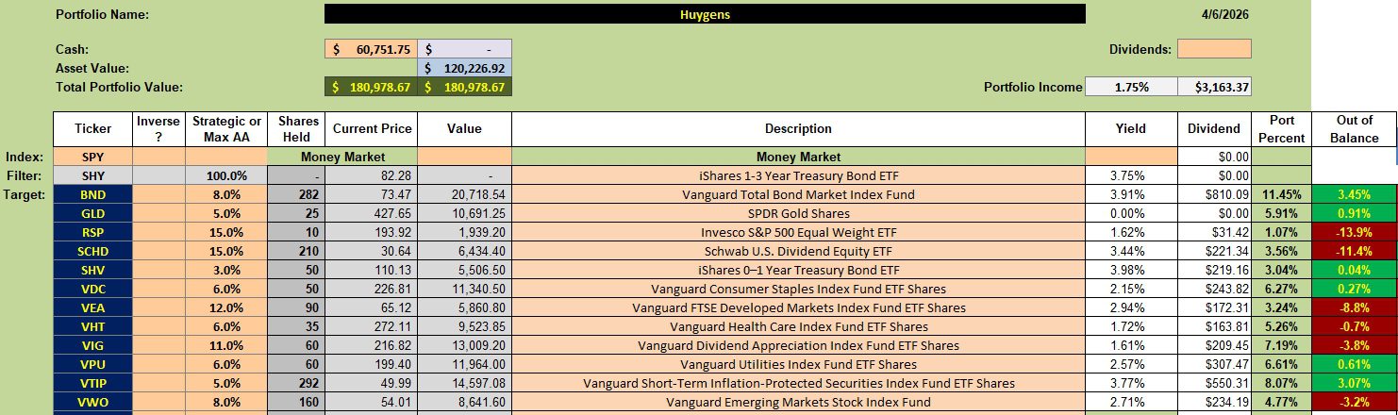Select the SHV yield 3.98% cell
The height and width of the screenshot is (415, 1398).
coord(1131,270)
